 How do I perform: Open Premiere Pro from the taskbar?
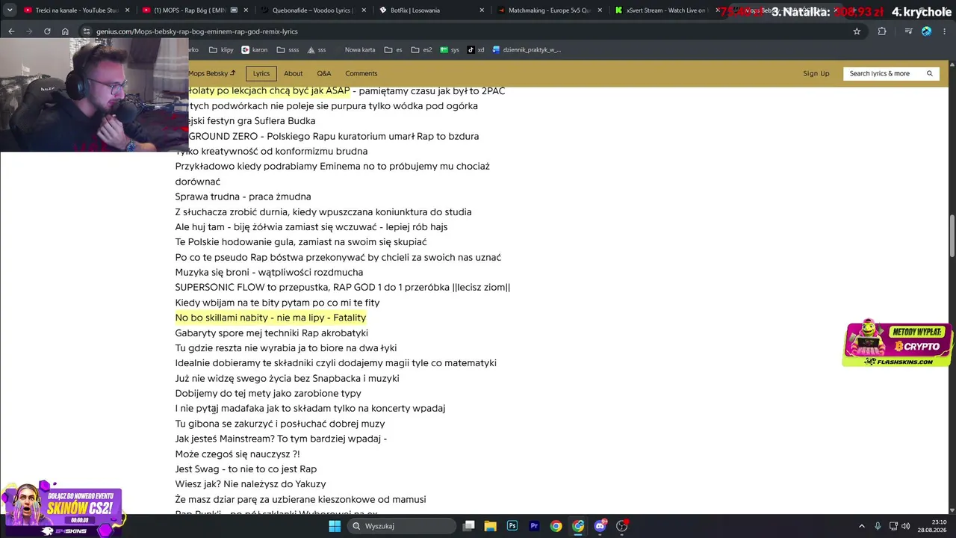[534, 526]
